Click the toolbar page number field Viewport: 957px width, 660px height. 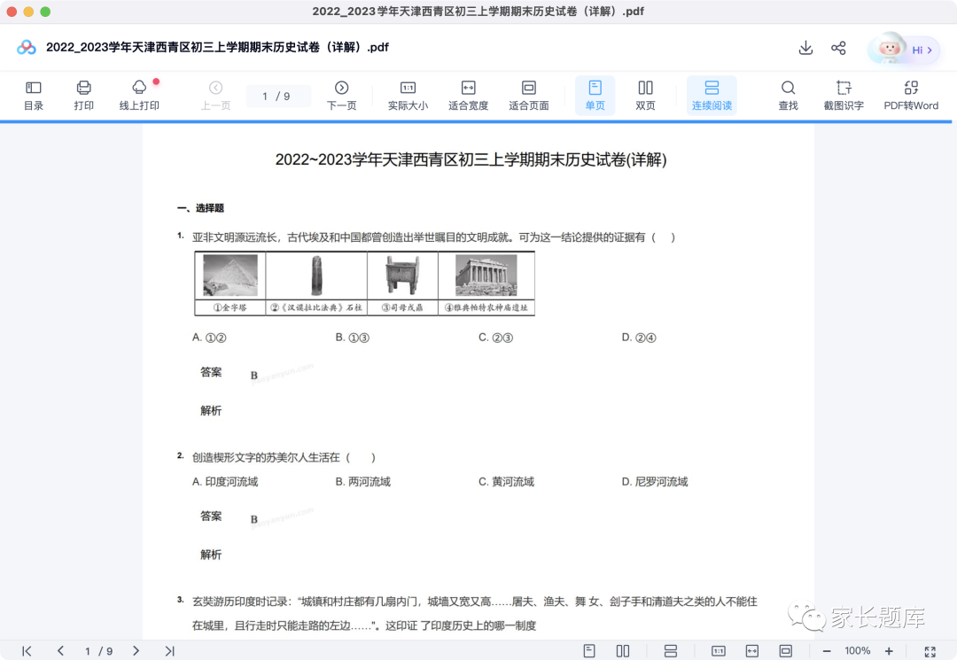[277, 97]
